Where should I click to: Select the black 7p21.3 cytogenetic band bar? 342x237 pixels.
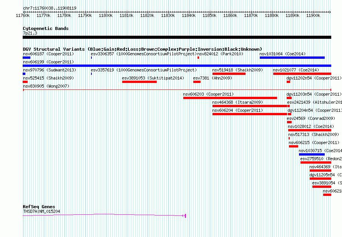[x=177, y=37]
